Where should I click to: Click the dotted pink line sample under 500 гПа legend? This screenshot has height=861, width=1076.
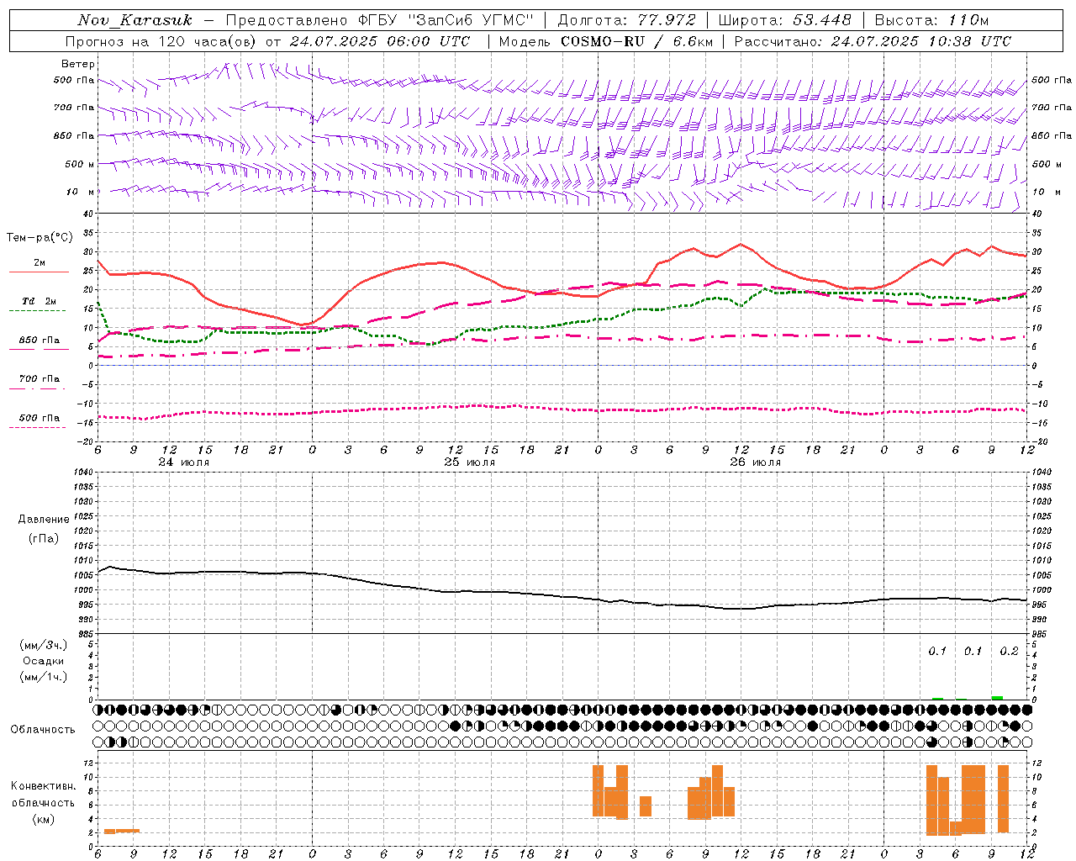37,427
